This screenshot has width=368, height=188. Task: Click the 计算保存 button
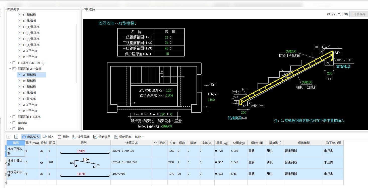coord(359,14)
